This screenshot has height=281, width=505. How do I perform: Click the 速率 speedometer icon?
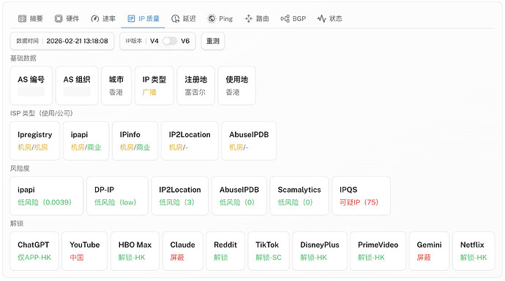point(94,19)
